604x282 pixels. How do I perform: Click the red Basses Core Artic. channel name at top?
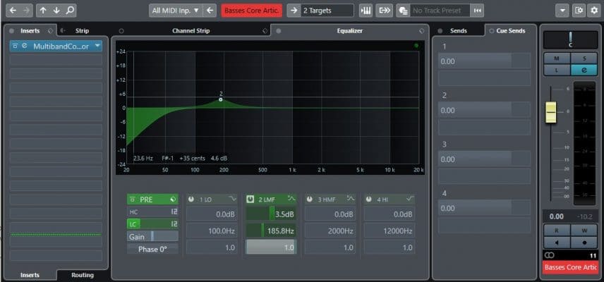tap(251, 11)
